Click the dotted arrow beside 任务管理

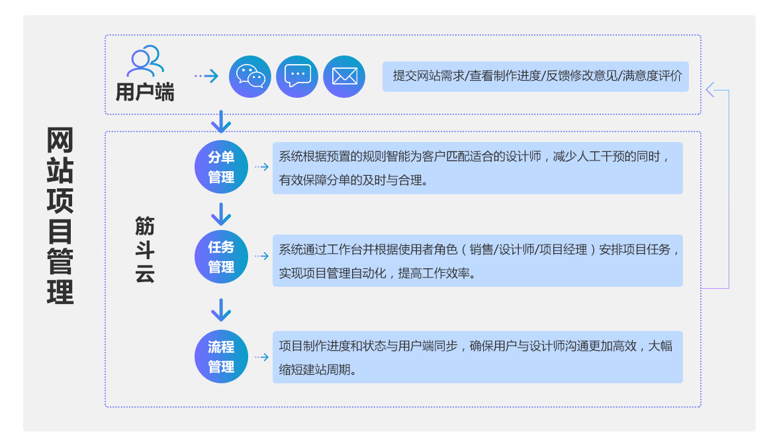(261, 256)
